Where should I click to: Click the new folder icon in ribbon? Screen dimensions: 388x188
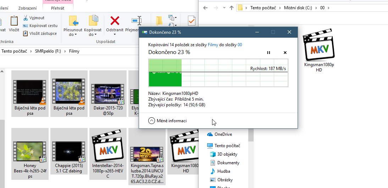click(x=159, y=21)
